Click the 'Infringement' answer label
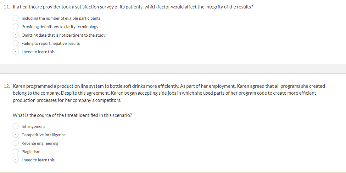Screen dimensions: 346x173 tap(33, 126)
